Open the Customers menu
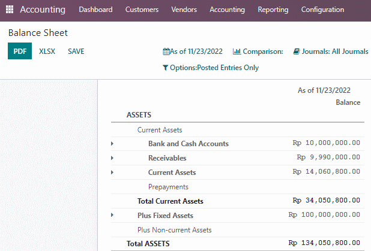 [142, 10]
